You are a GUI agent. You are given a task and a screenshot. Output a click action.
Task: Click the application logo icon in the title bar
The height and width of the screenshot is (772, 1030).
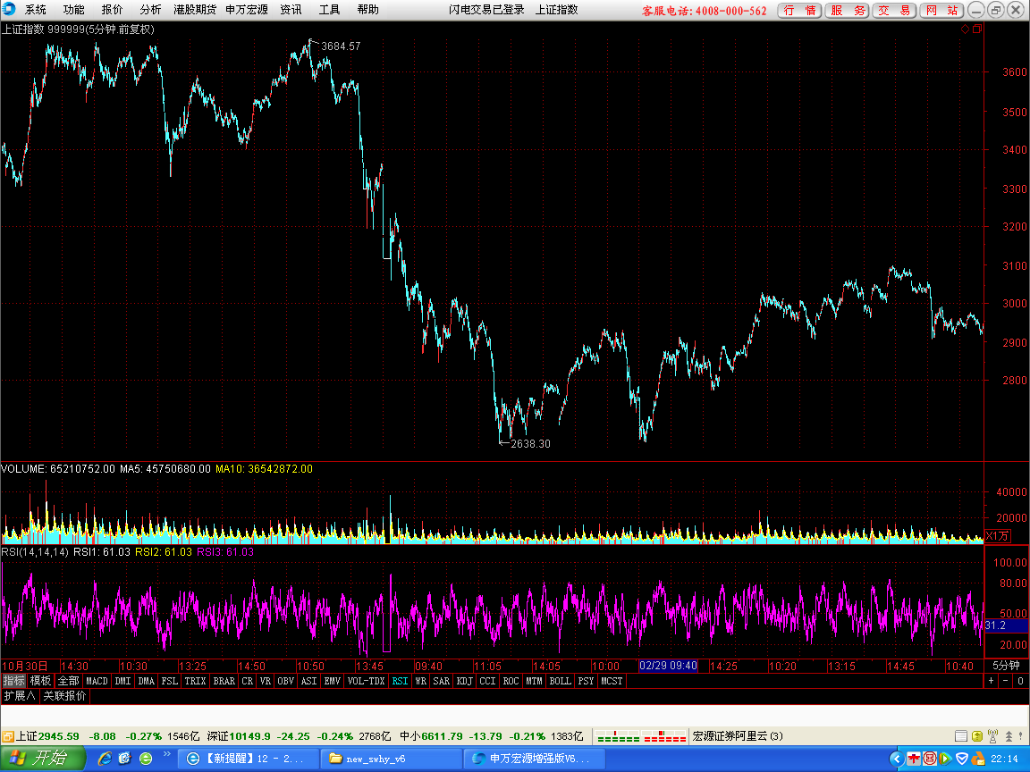(x=9, y=9)
